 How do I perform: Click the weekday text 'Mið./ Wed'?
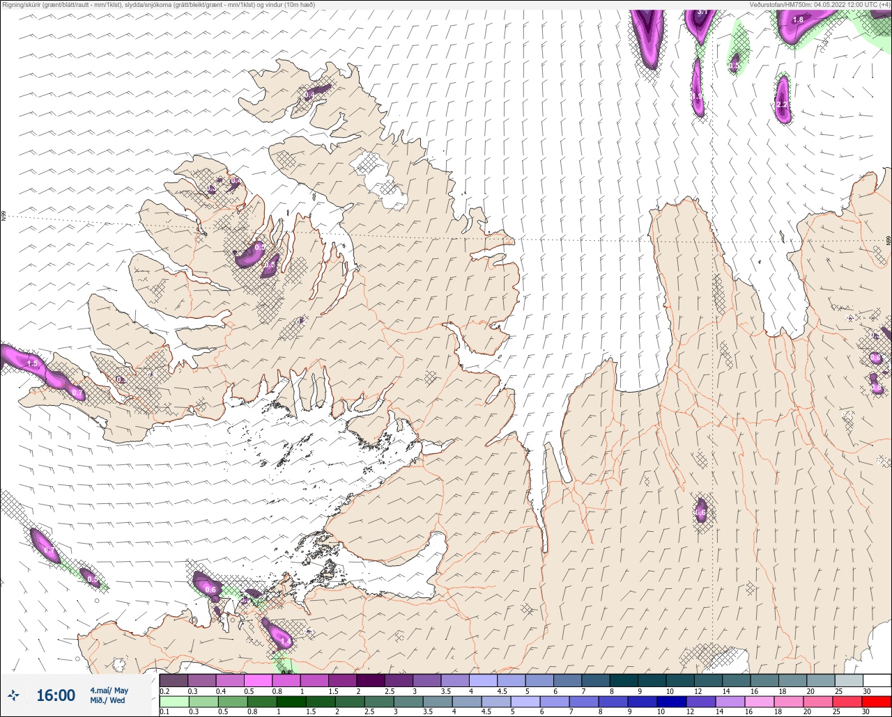click(x=107, y=700)
